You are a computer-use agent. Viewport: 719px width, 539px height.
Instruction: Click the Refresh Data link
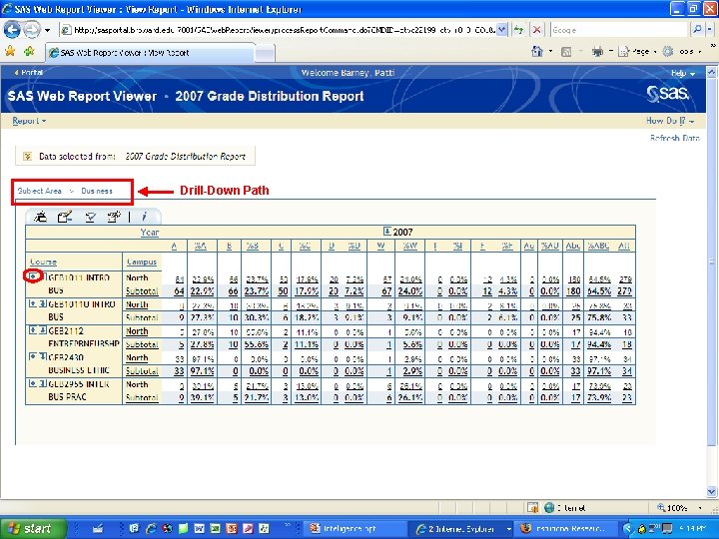click(674, 138)
